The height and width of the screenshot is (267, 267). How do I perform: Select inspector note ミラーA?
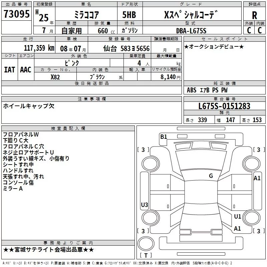(x=13, y=189)
